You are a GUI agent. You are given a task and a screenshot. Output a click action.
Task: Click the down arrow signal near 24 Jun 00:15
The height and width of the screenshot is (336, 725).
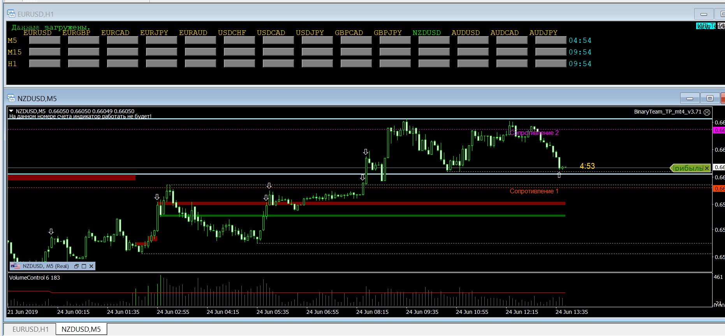tap(51, 232)
